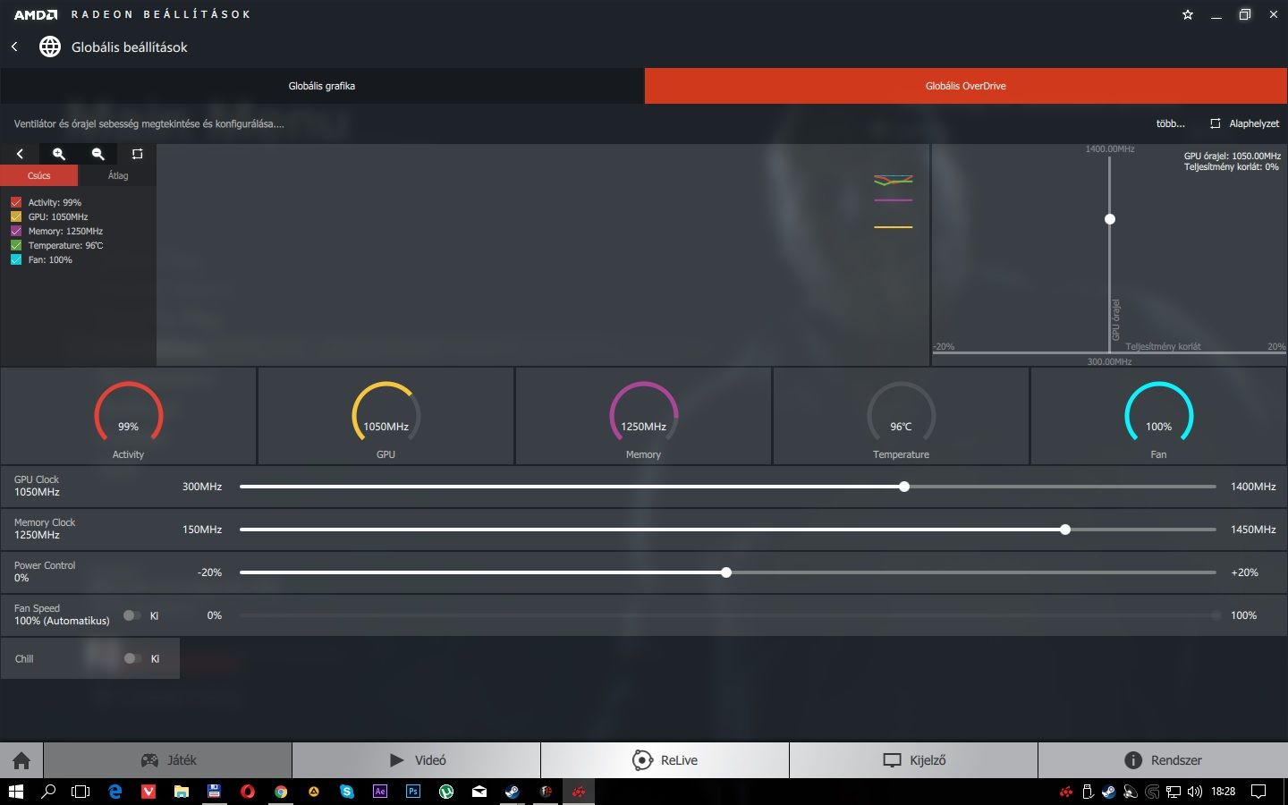The height and width of the screenshot is (805, 1288).
Task: Open the Globális OverDrive tab
Action: point(966,86)
